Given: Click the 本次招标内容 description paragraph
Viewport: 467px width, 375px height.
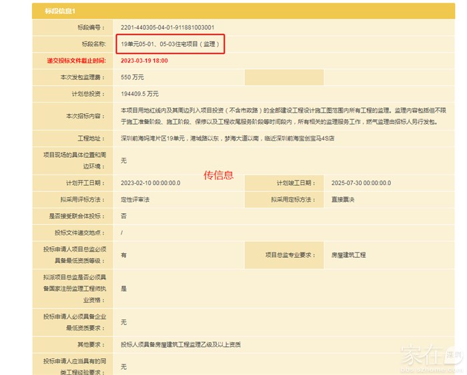Looking at the screenshot, I should 280,115.
